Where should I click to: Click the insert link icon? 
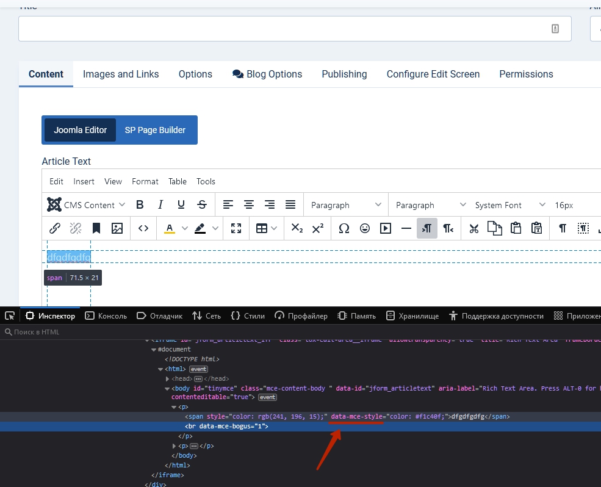(55, 228)
